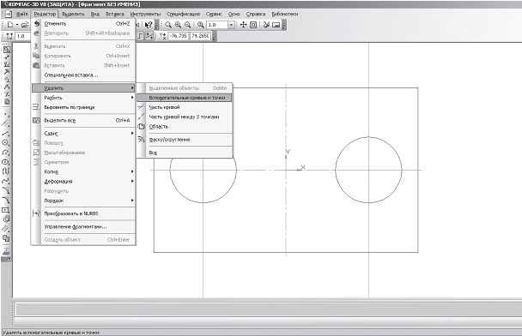The image size is (522, 336).
Task: Click the command prompt line at bottom
Action: [269, 309]
